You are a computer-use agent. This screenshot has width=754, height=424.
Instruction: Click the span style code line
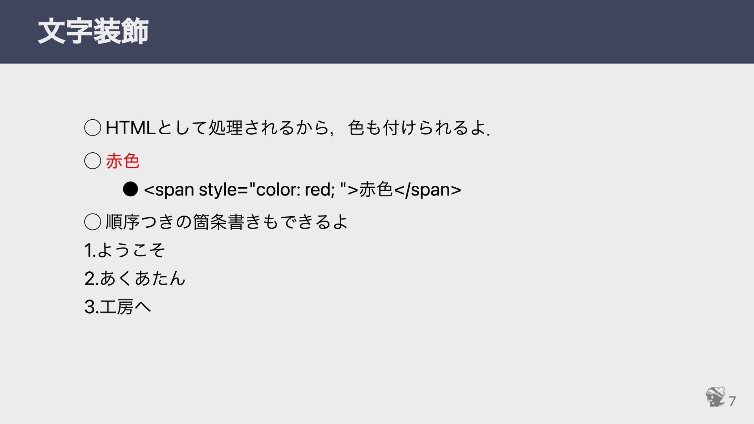(302, 190)
